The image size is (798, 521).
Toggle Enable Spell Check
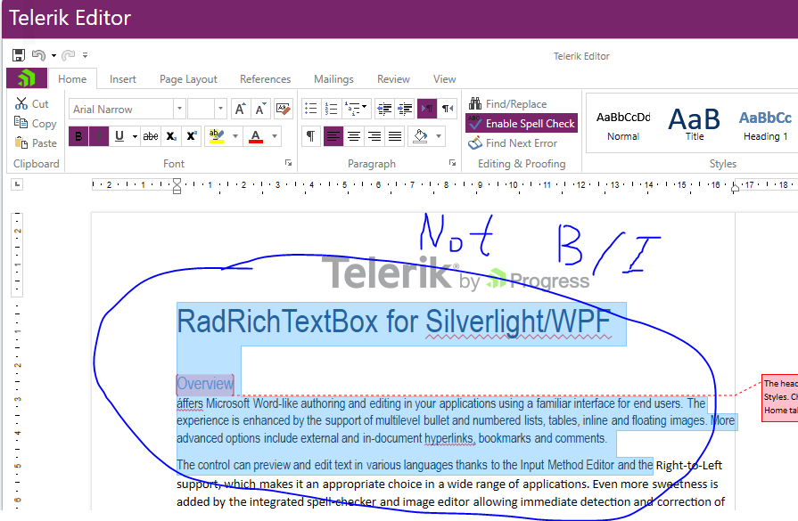522,123
